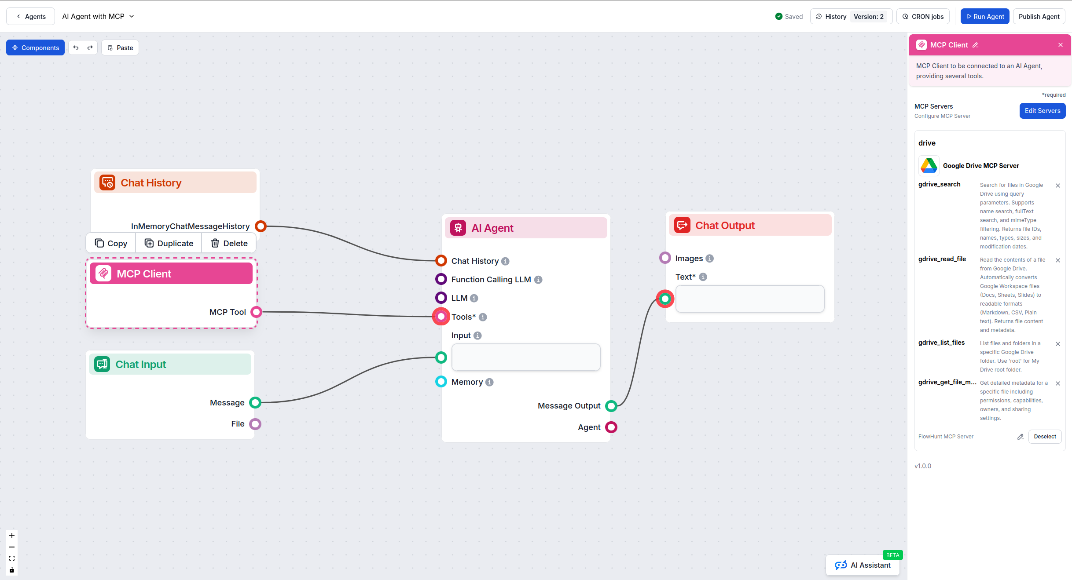The image size is (1072, 580).
Task: Click info icon beside Function Calling LLM
Action: click(x=538, y=280)
